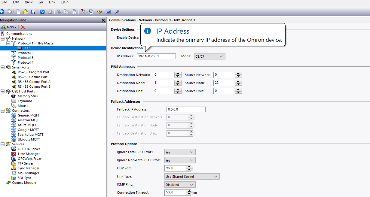Select Amazon MQTT connector
The width and height of the screenshot is (370, 197).
(x=29, y=120)
